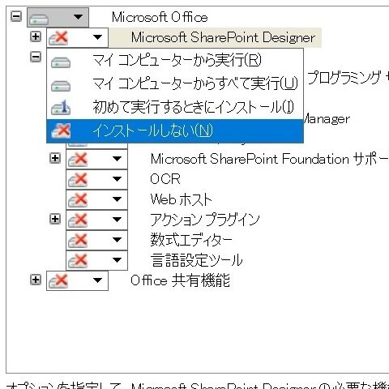
Task: Open install-state dropdown for Web ホスト
Action: click(x=117, y=199)
